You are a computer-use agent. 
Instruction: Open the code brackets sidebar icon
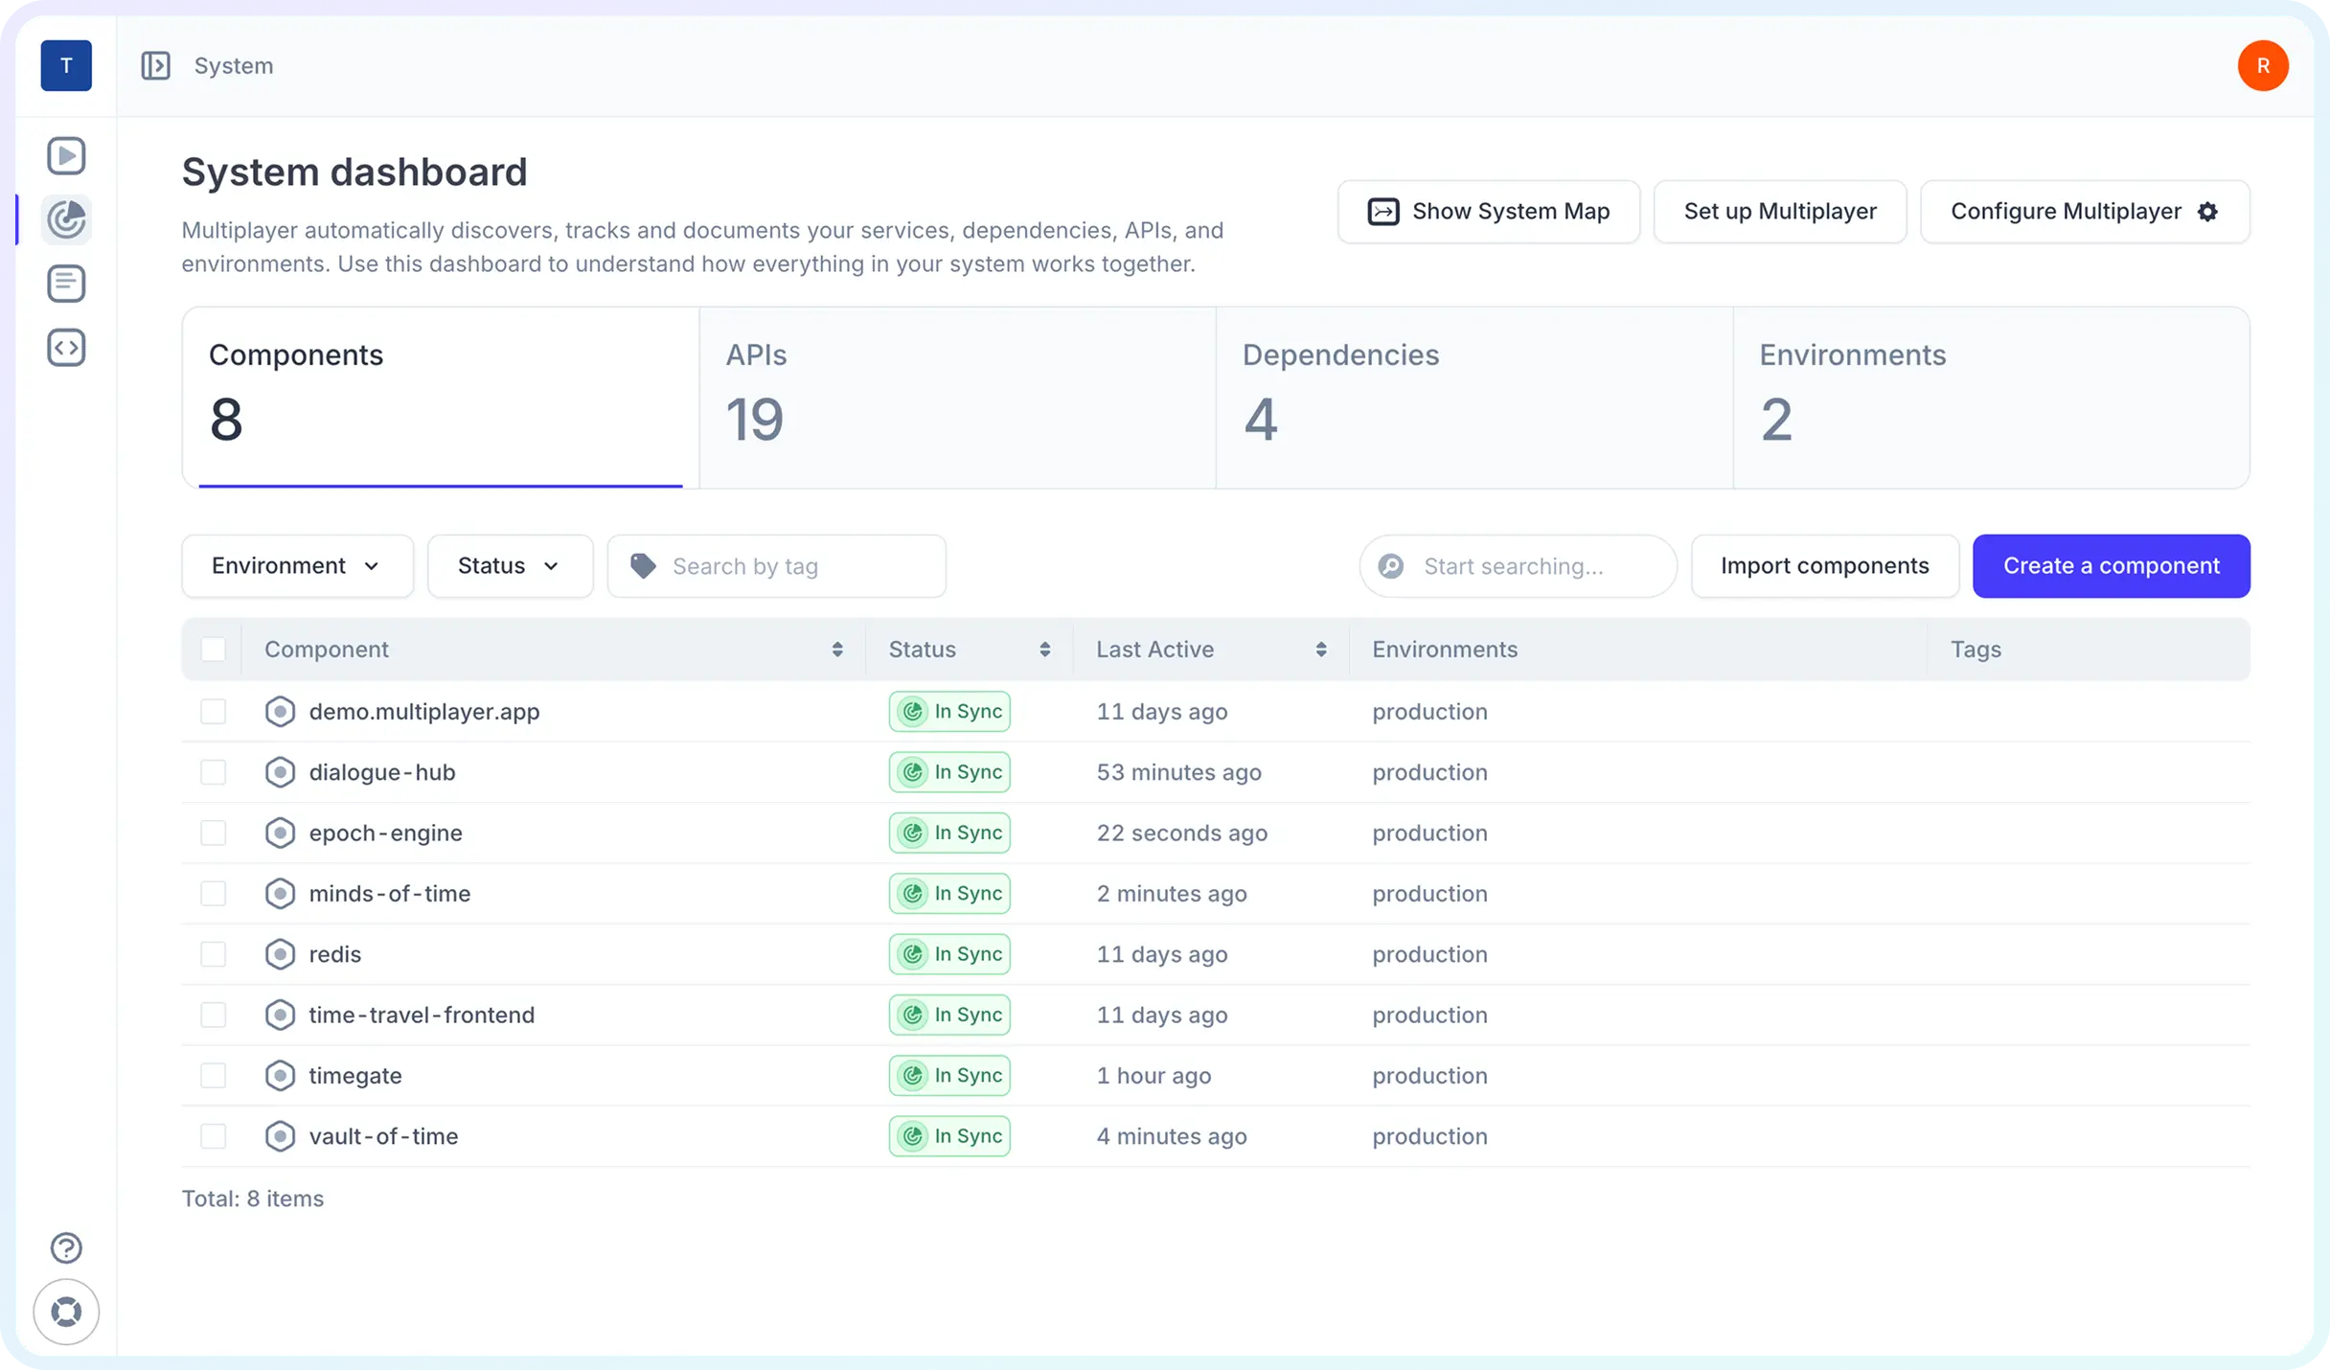[66, 348]
